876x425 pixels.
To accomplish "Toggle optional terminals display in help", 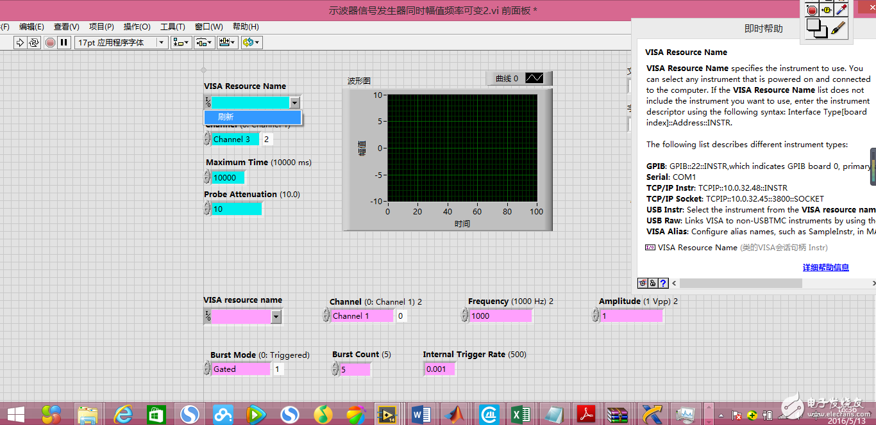I will coord(642,283).
